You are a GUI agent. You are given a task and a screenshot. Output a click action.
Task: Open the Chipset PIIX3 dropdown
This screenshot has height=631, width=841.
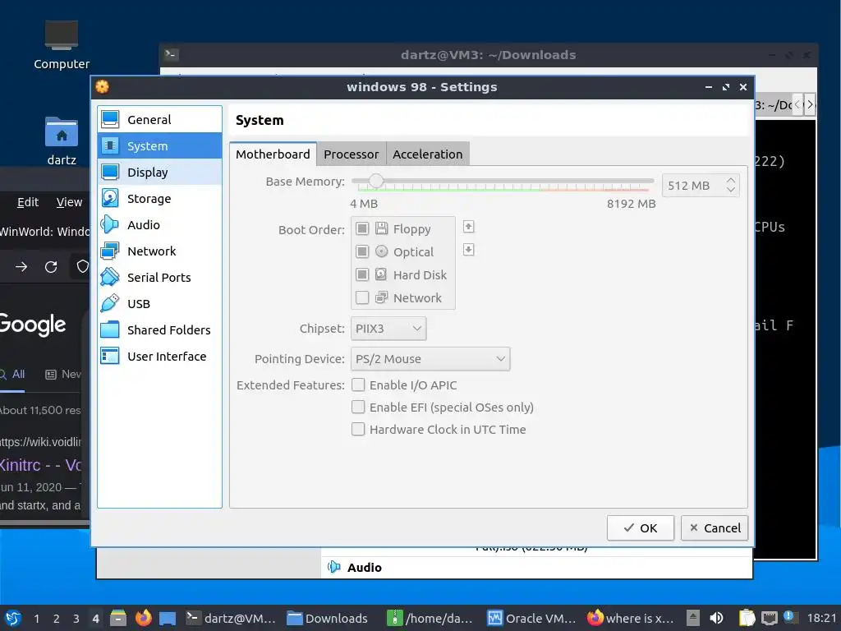click(x=388, y=329)
